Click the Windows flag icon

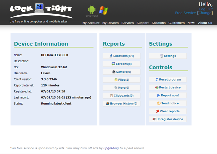[103, 10]
